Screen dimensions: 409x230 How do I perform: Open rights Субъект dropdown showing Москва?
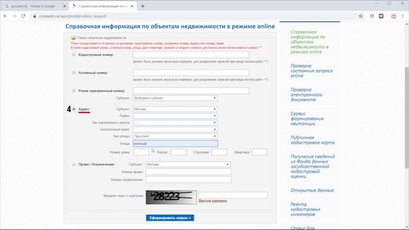(188, 164)
